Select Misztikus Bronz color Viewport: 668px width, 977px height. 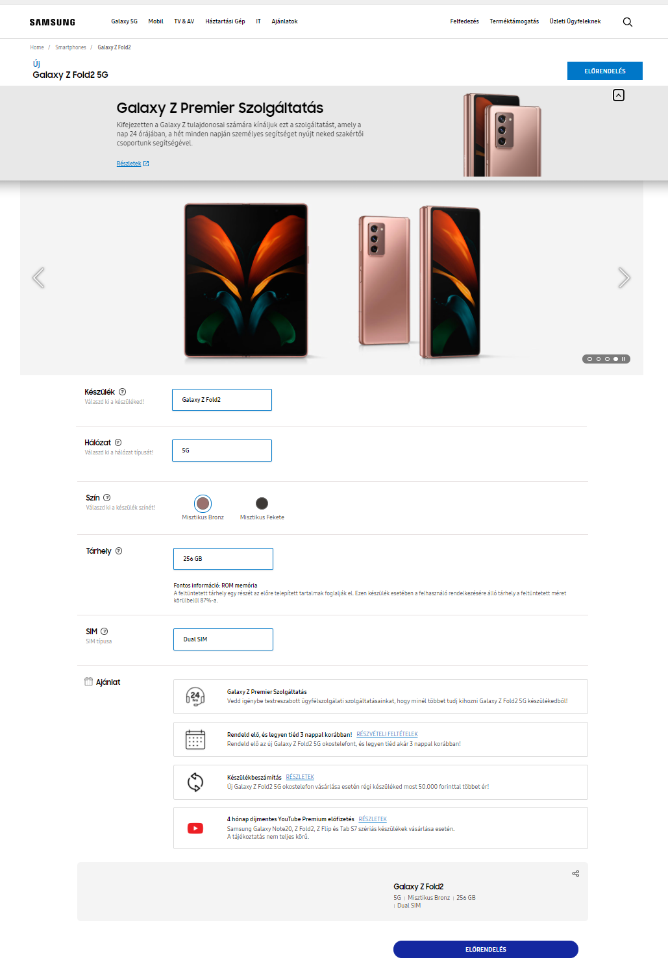[x=203, y=503]
